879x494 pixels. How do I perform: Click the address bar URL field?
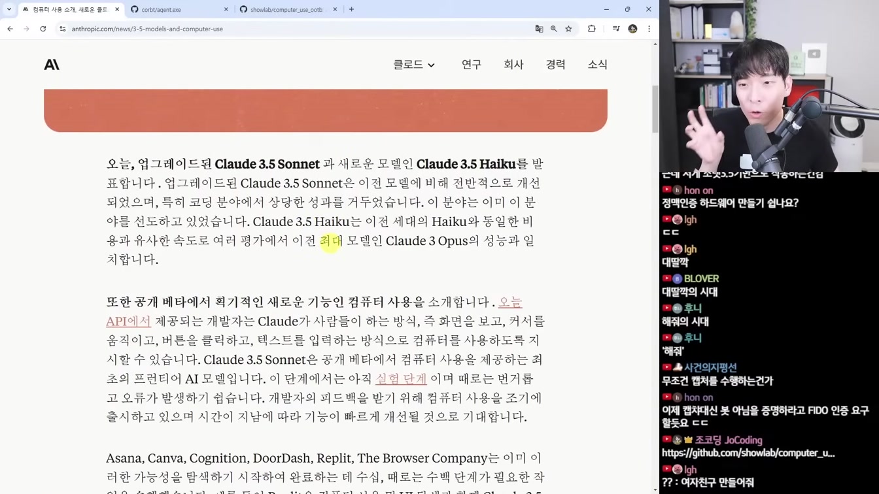(294, 29)
